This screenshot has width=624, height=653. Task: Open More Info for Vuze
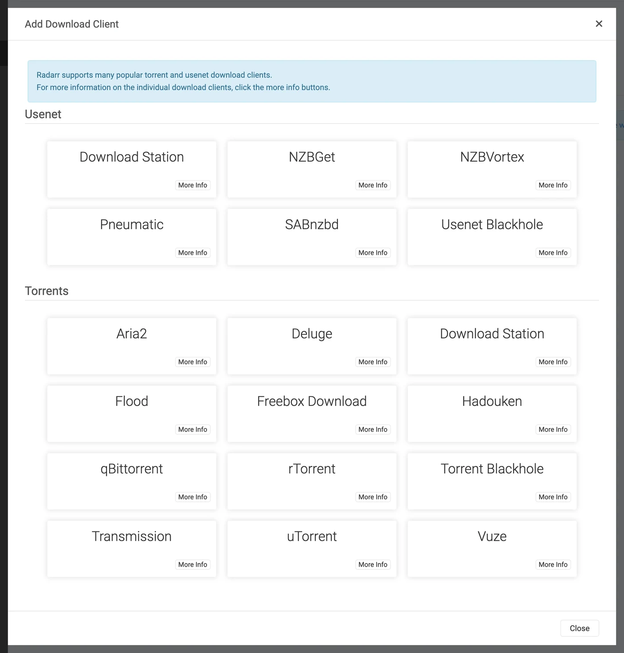553,564
